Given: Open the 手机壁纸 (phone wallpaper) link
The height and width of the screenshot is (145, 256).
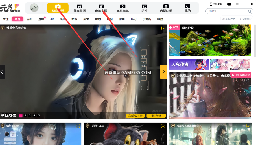Looking at the screenshot, I should point(216,4).
